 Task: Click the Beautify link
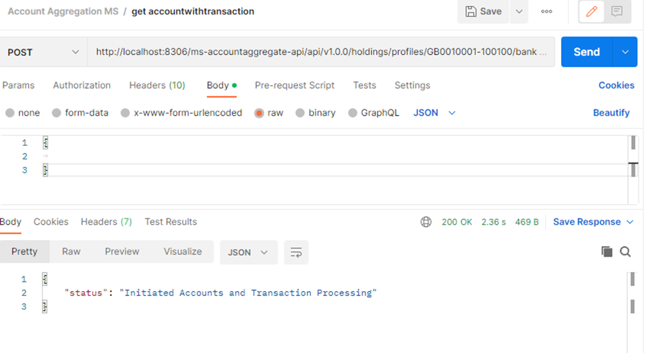[611, 113]
